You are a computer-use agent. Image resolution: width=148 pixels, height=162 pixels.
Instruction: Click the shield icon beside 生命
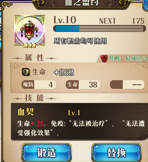26,72
